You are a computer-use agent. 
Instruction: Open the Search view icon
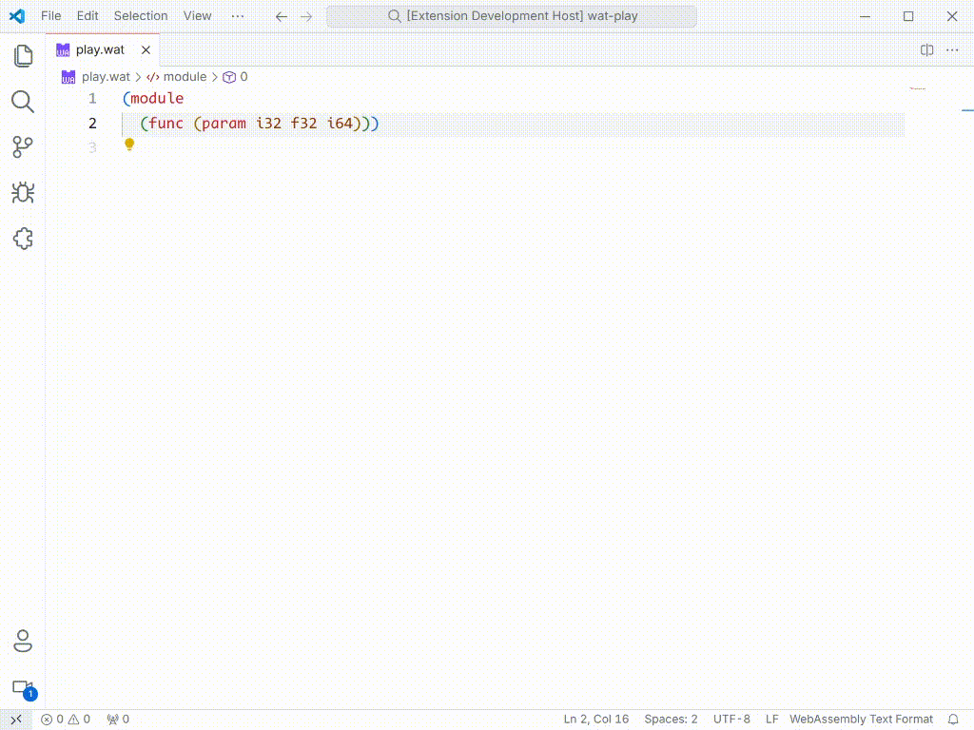coord(23,102)
